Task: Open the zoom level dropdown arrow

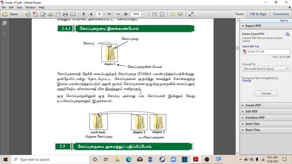Action: pos(144,14)
